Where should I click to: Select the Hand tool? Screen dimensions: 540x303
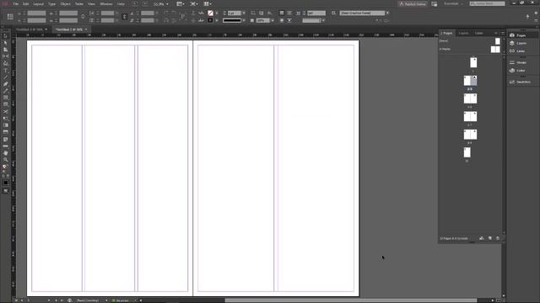pyautogui.click(x=6, y=153)
